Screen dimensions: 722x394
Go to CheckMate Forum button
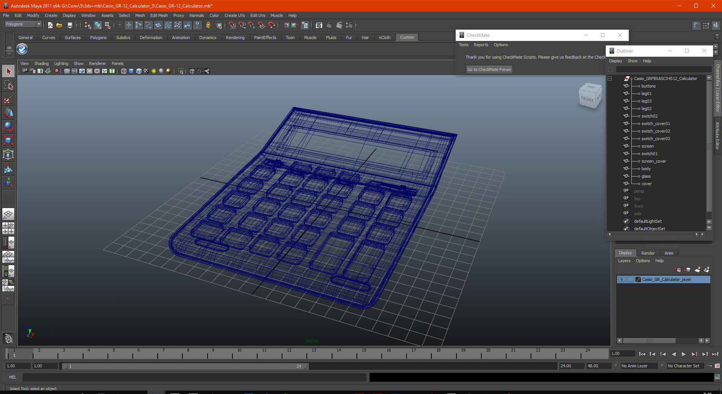pyautogui.click(x=489, y=69)
